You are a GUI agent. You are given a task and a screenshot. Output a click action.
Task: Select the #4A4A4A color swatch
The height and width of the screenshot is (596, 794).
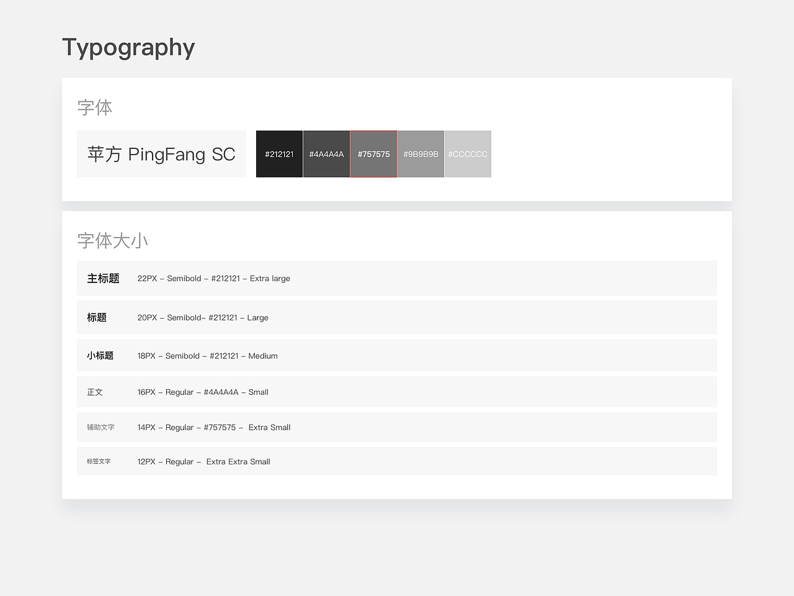[x=326, y=153]
